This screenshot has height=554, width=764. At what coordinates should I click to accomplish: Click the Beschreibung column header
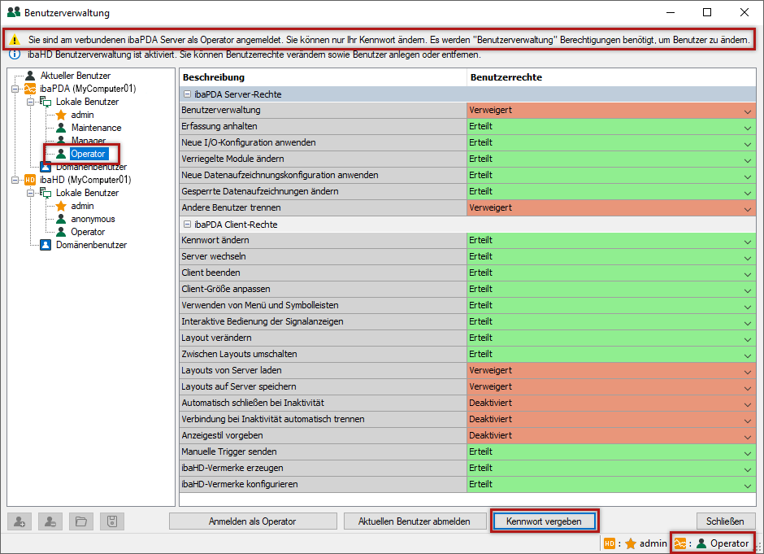click(214, 77)
